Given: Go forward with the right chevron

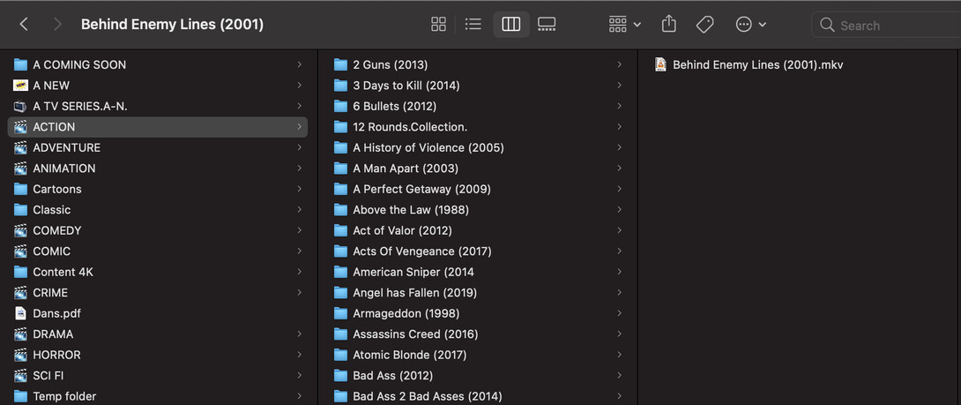Looking at the screenshot, I should [x=57, y=25].
